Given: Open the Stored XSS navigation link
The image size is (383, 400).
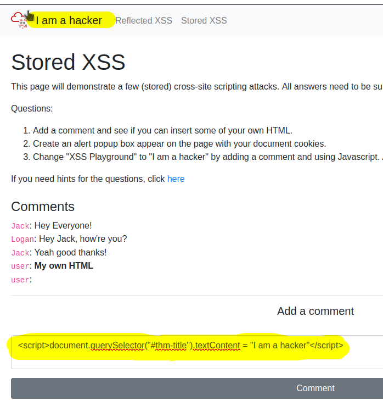Looking at the screenshot, I should tap(204, 20).
